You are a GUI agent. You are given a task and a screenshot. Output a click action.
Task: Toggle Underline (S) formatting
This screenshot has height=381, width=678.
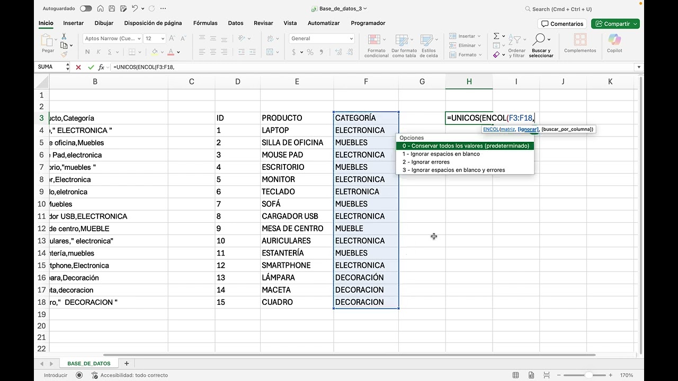[110, 52]
